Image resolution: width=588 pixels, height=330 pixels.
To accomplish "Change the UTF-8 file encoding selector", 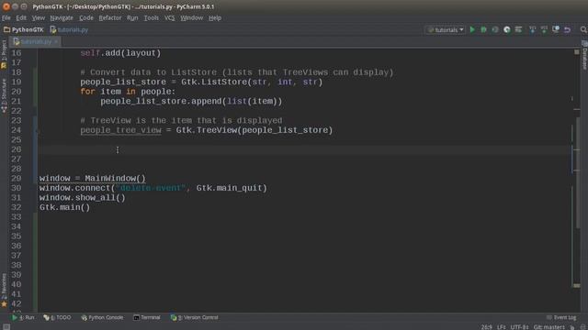I will click(519, 327).
